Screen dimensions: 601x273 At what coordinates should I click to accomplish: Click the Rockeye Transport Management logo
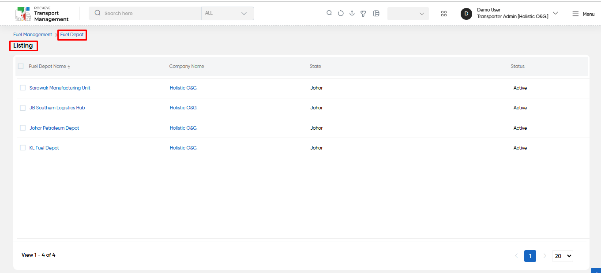pyautogui.click(x=42, y=14)
